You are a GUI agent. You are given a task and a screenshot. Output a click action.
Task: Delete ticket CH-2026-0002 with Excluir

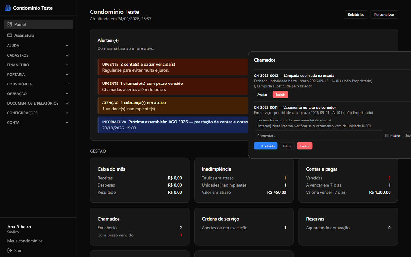pos(280,95)
